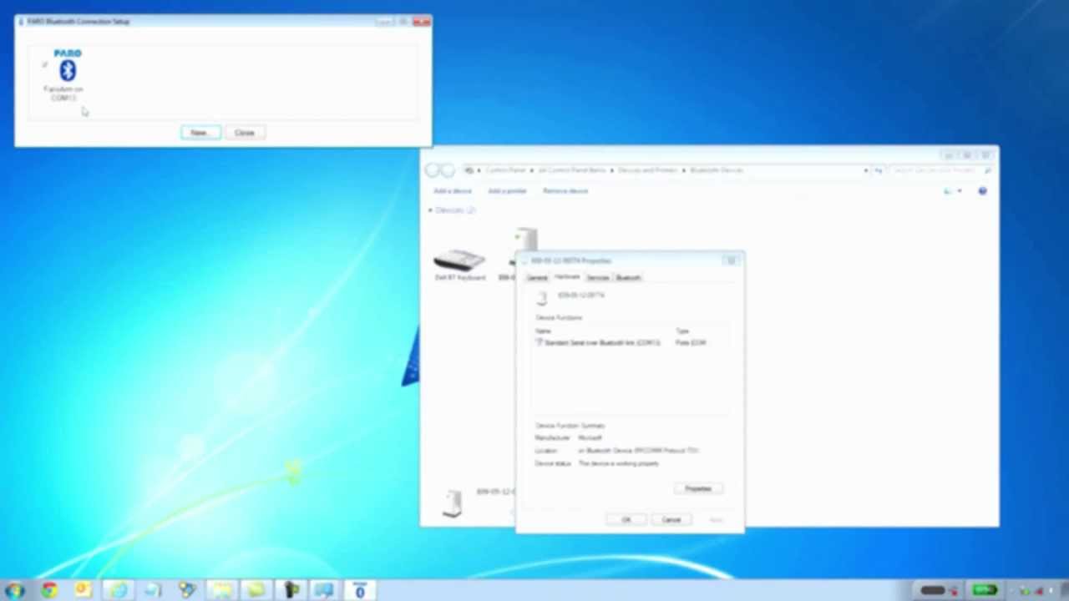Image resolution: width=1069 pixels, height=601 pixels.
Task: Click OK in the Properties dialog
Action: tap(626, 520)
